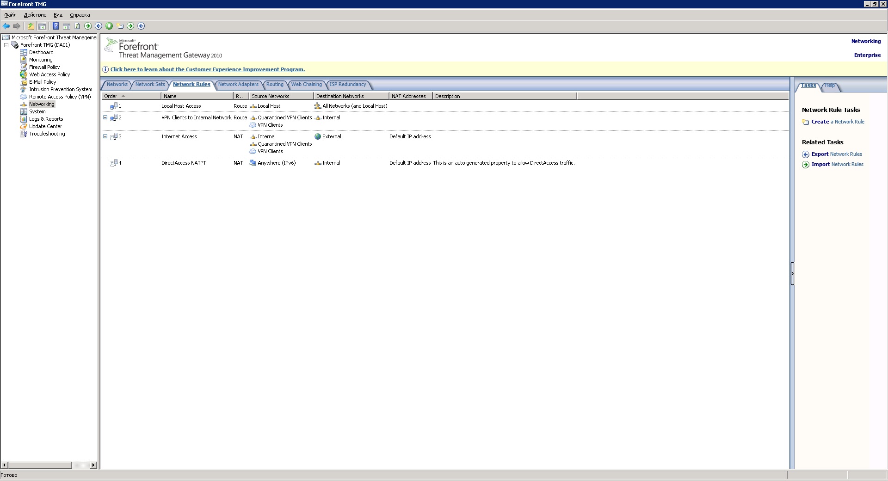Image resolution: width=888 pixels, height=481 pixels.
Task: Go back with the blue Back arrow
Action: [x=6, y=26]
